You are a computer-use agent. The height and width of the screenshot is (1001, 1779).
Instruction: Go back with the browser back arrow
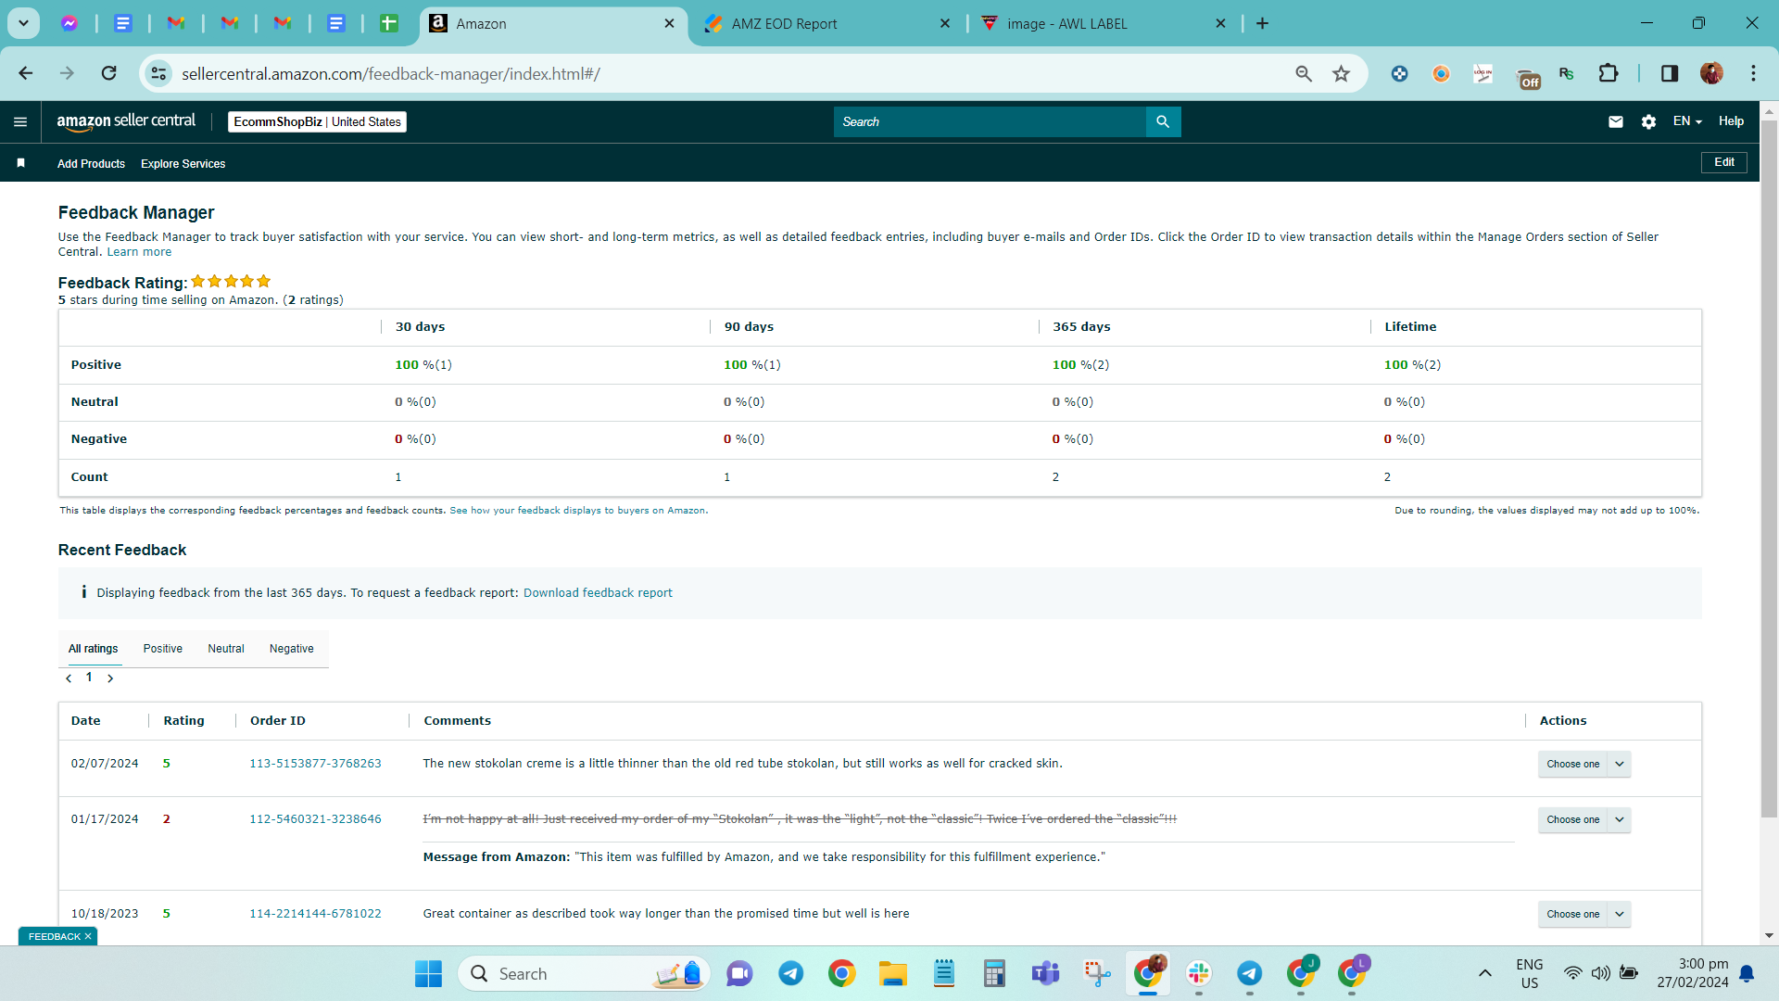point(26,73)
